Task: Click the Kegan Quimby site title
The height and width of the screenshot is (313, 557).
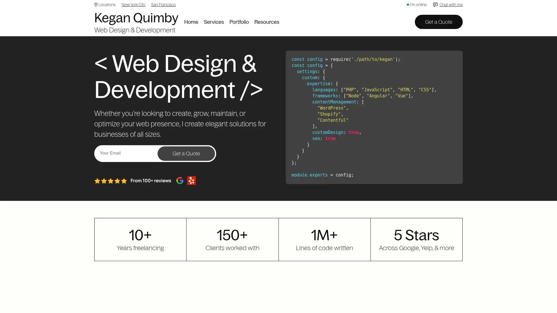Action: pos(136,18)
